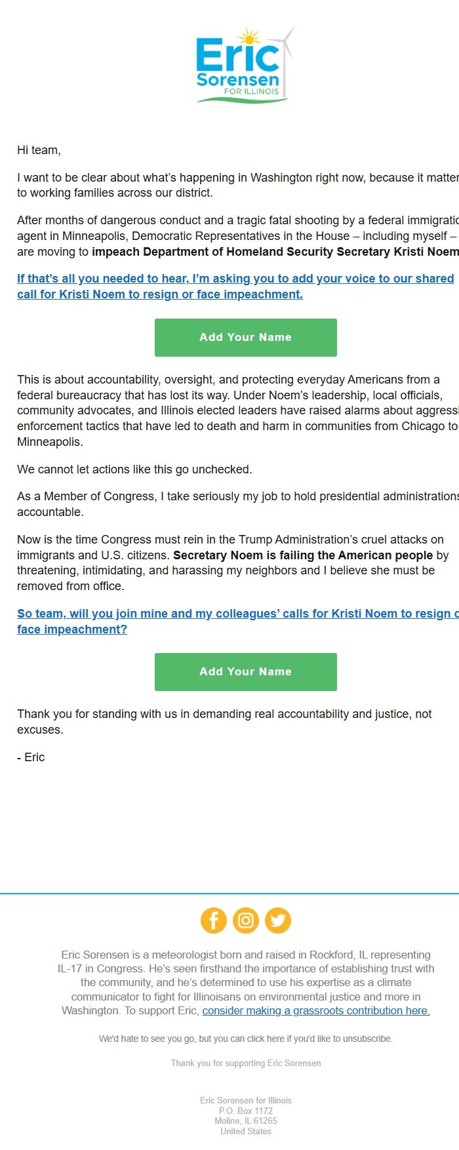Viewport: 459px width, 1150px height.
Task: Open the Instagram icon in the footer
Action: pos(245,920)
